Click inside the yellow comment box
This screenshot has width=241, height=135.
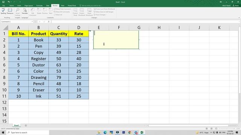tap(116, 40)
